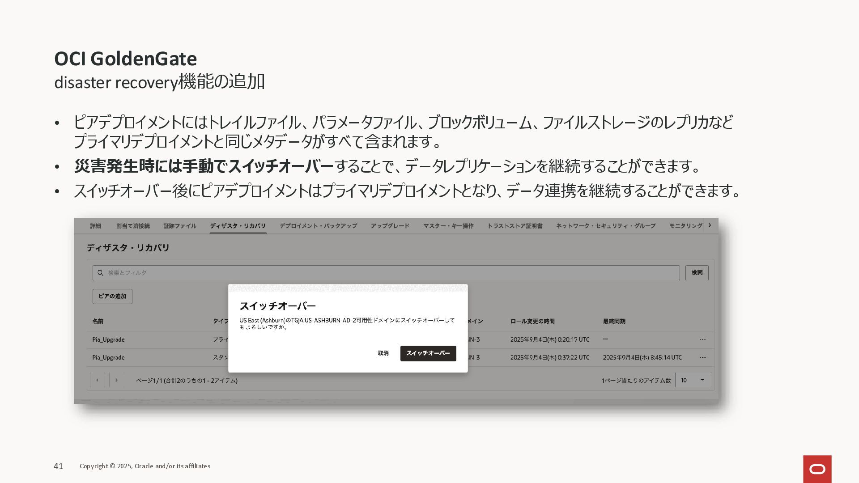Open the items-per-page dropdown showing 10
859x483 pixels.
pyautogui.click(x=693, y=380)
